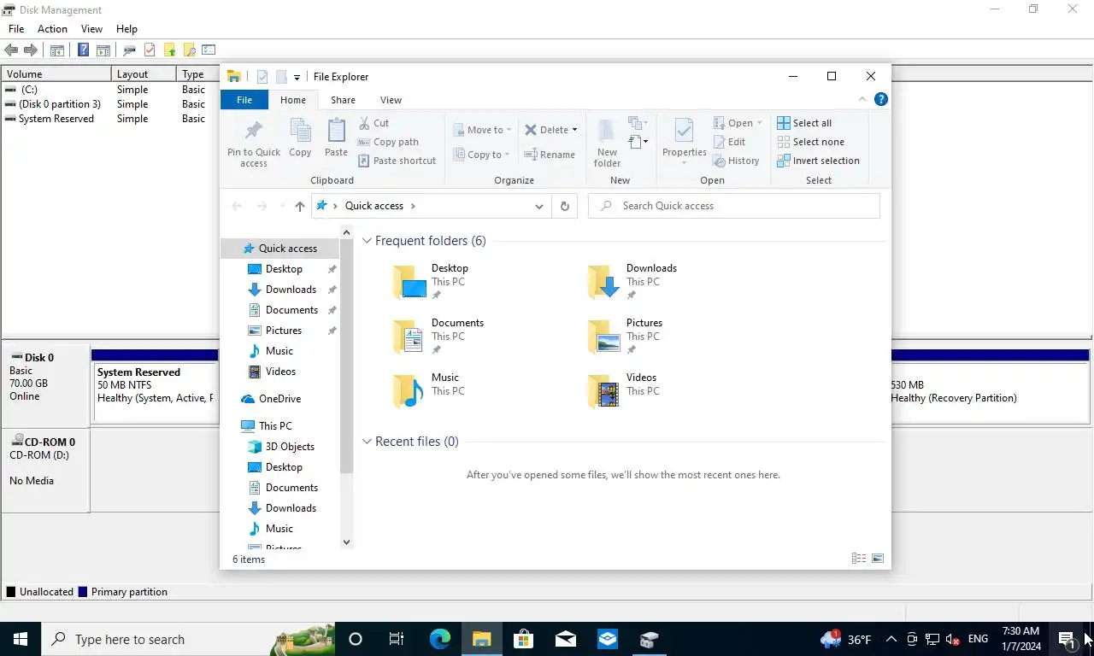Click the Up arrow beside the address bar

(x=299, y=206)
